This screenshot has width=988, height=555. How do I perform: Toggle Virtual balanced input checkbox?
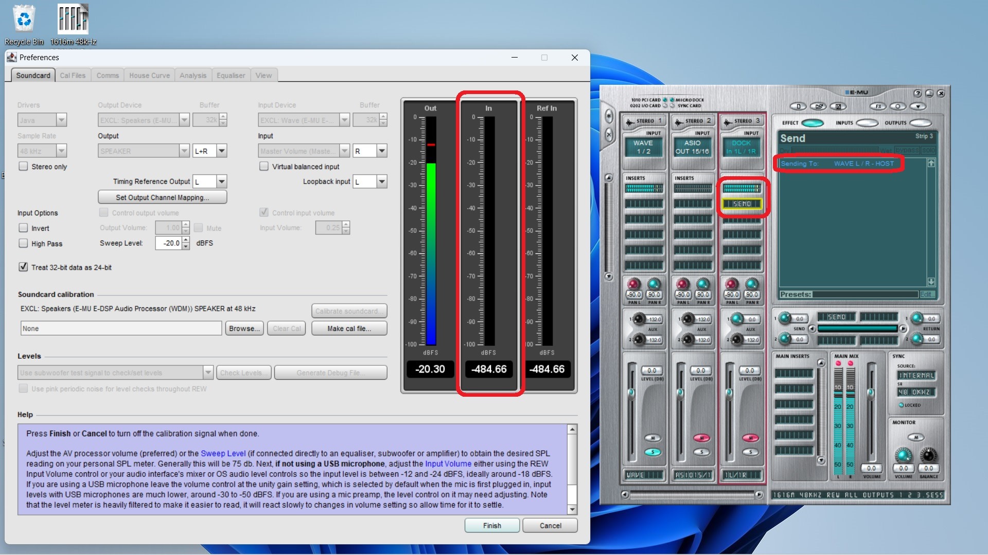[x=264, y=166]
